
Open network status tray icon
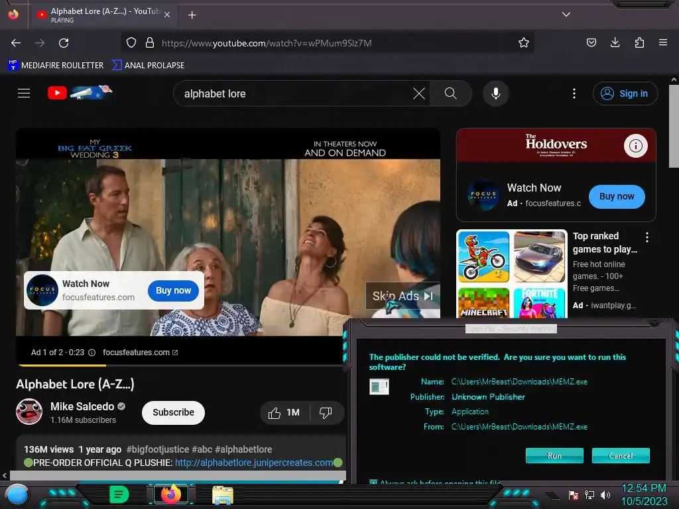coord(589,494)
